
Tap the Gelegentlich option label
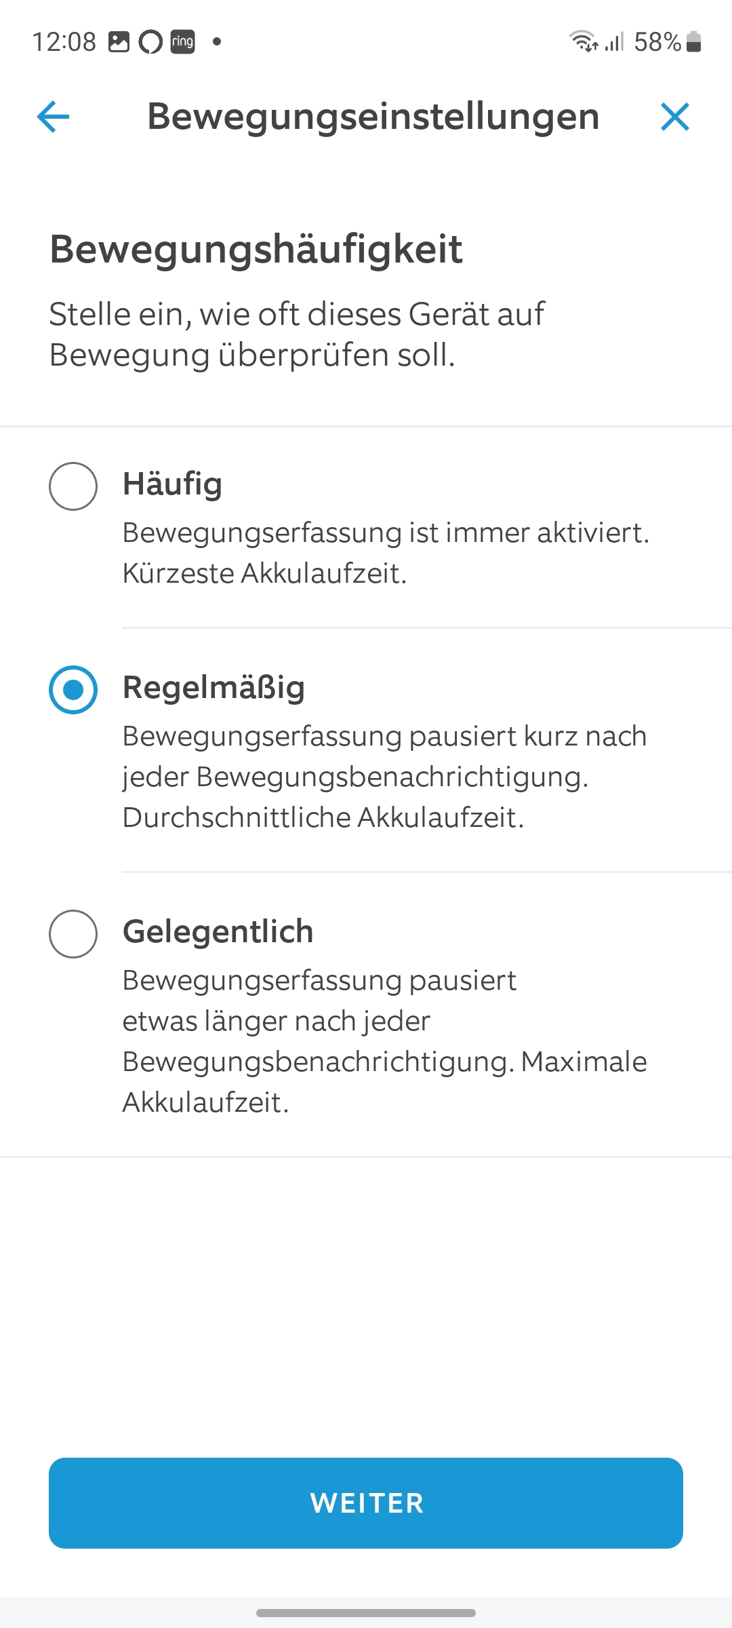coord(218,932)
